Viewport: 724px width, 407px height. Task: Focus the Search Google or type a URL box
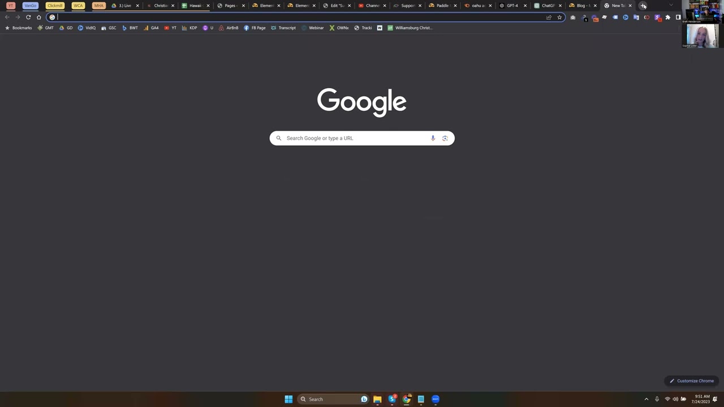[x=362, y=138]
